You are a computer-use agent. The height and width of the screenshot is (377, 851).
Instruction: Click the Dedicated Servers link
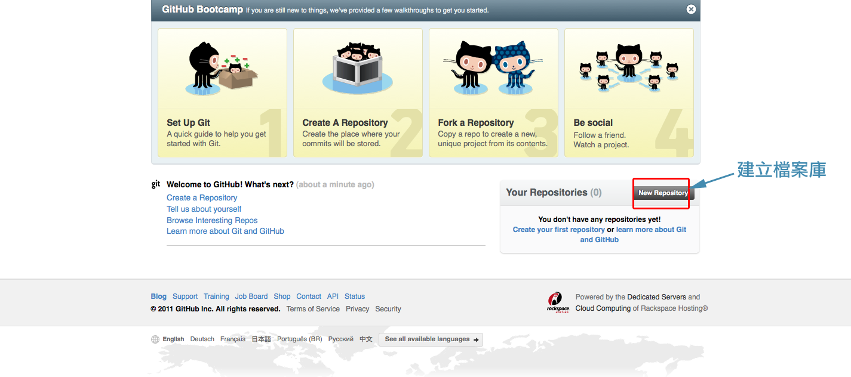[656, 297]
